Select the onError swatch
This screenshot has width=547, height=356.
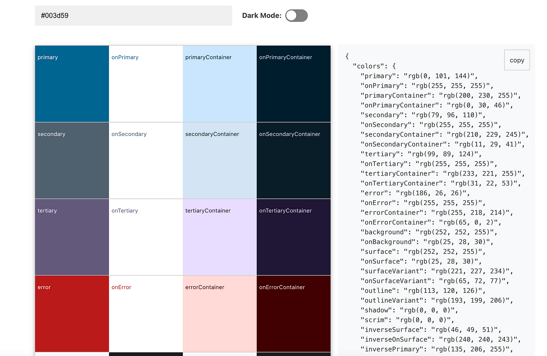[146, 314]
